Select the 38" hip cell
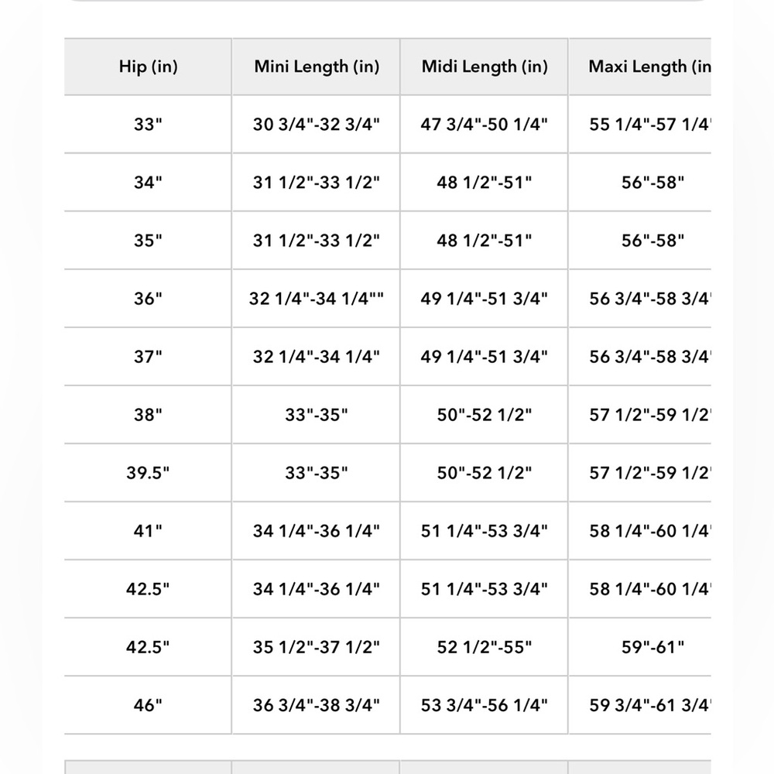The image size is (774, 774). (148, 415)
